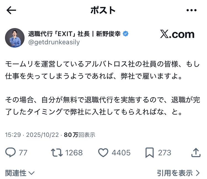Image resolution: width=207 pixels, height=179 pixels.
Task: Tap the ポスト header title
Action: (x=103, y=10)
